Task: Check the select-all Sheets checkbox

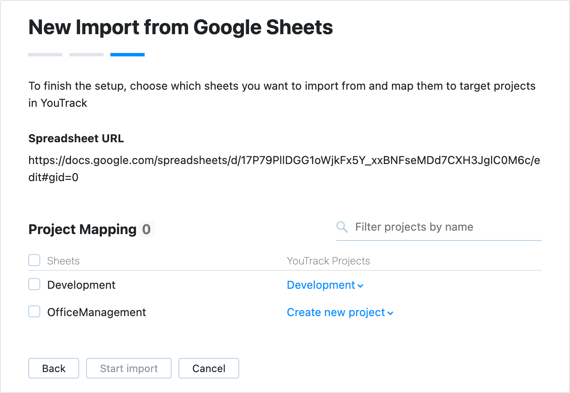Action: (34, 260)
